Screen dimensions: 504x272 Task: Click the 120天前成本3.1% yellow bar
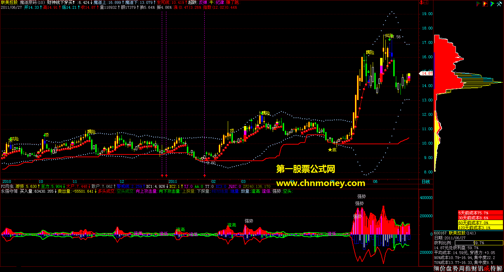point(480,227)
